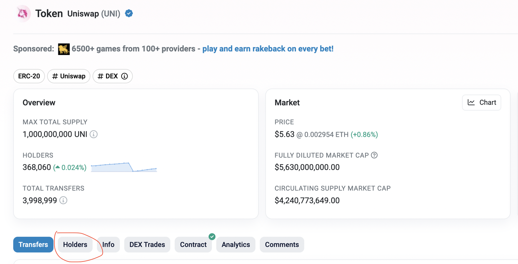
Task: Show the Comments tab
Action: [x=282, y=245]
